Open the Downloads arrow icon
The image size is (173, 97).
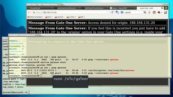coord(149,12)
